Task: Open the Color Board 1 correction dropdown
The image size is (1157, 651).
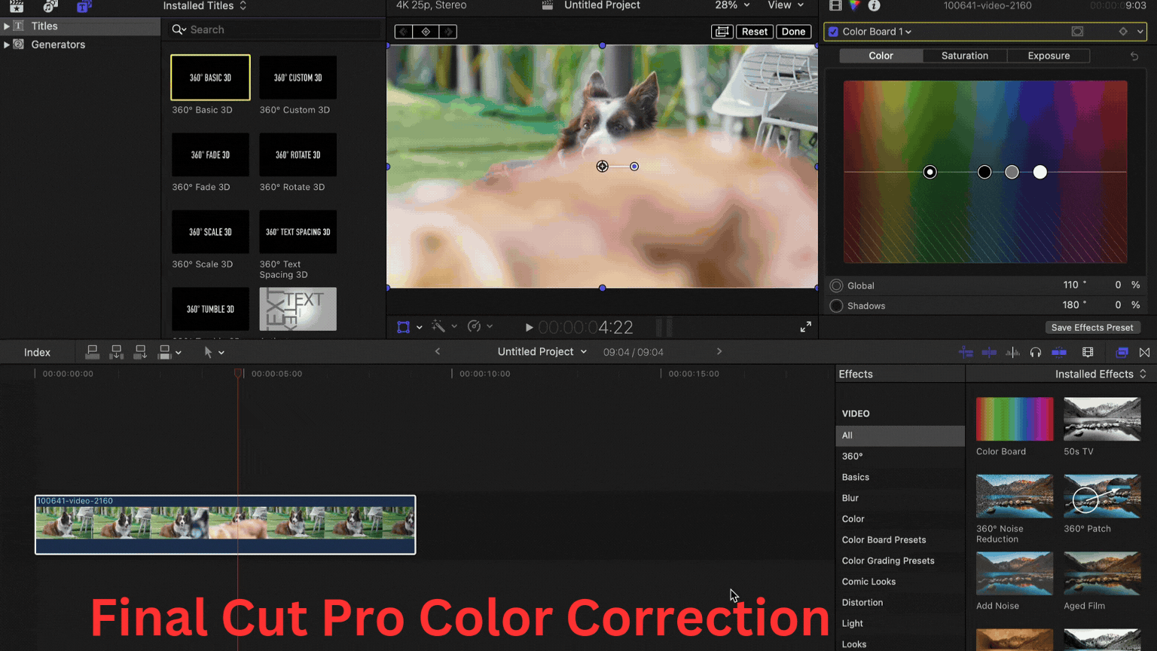Action: tap(877, 32)
